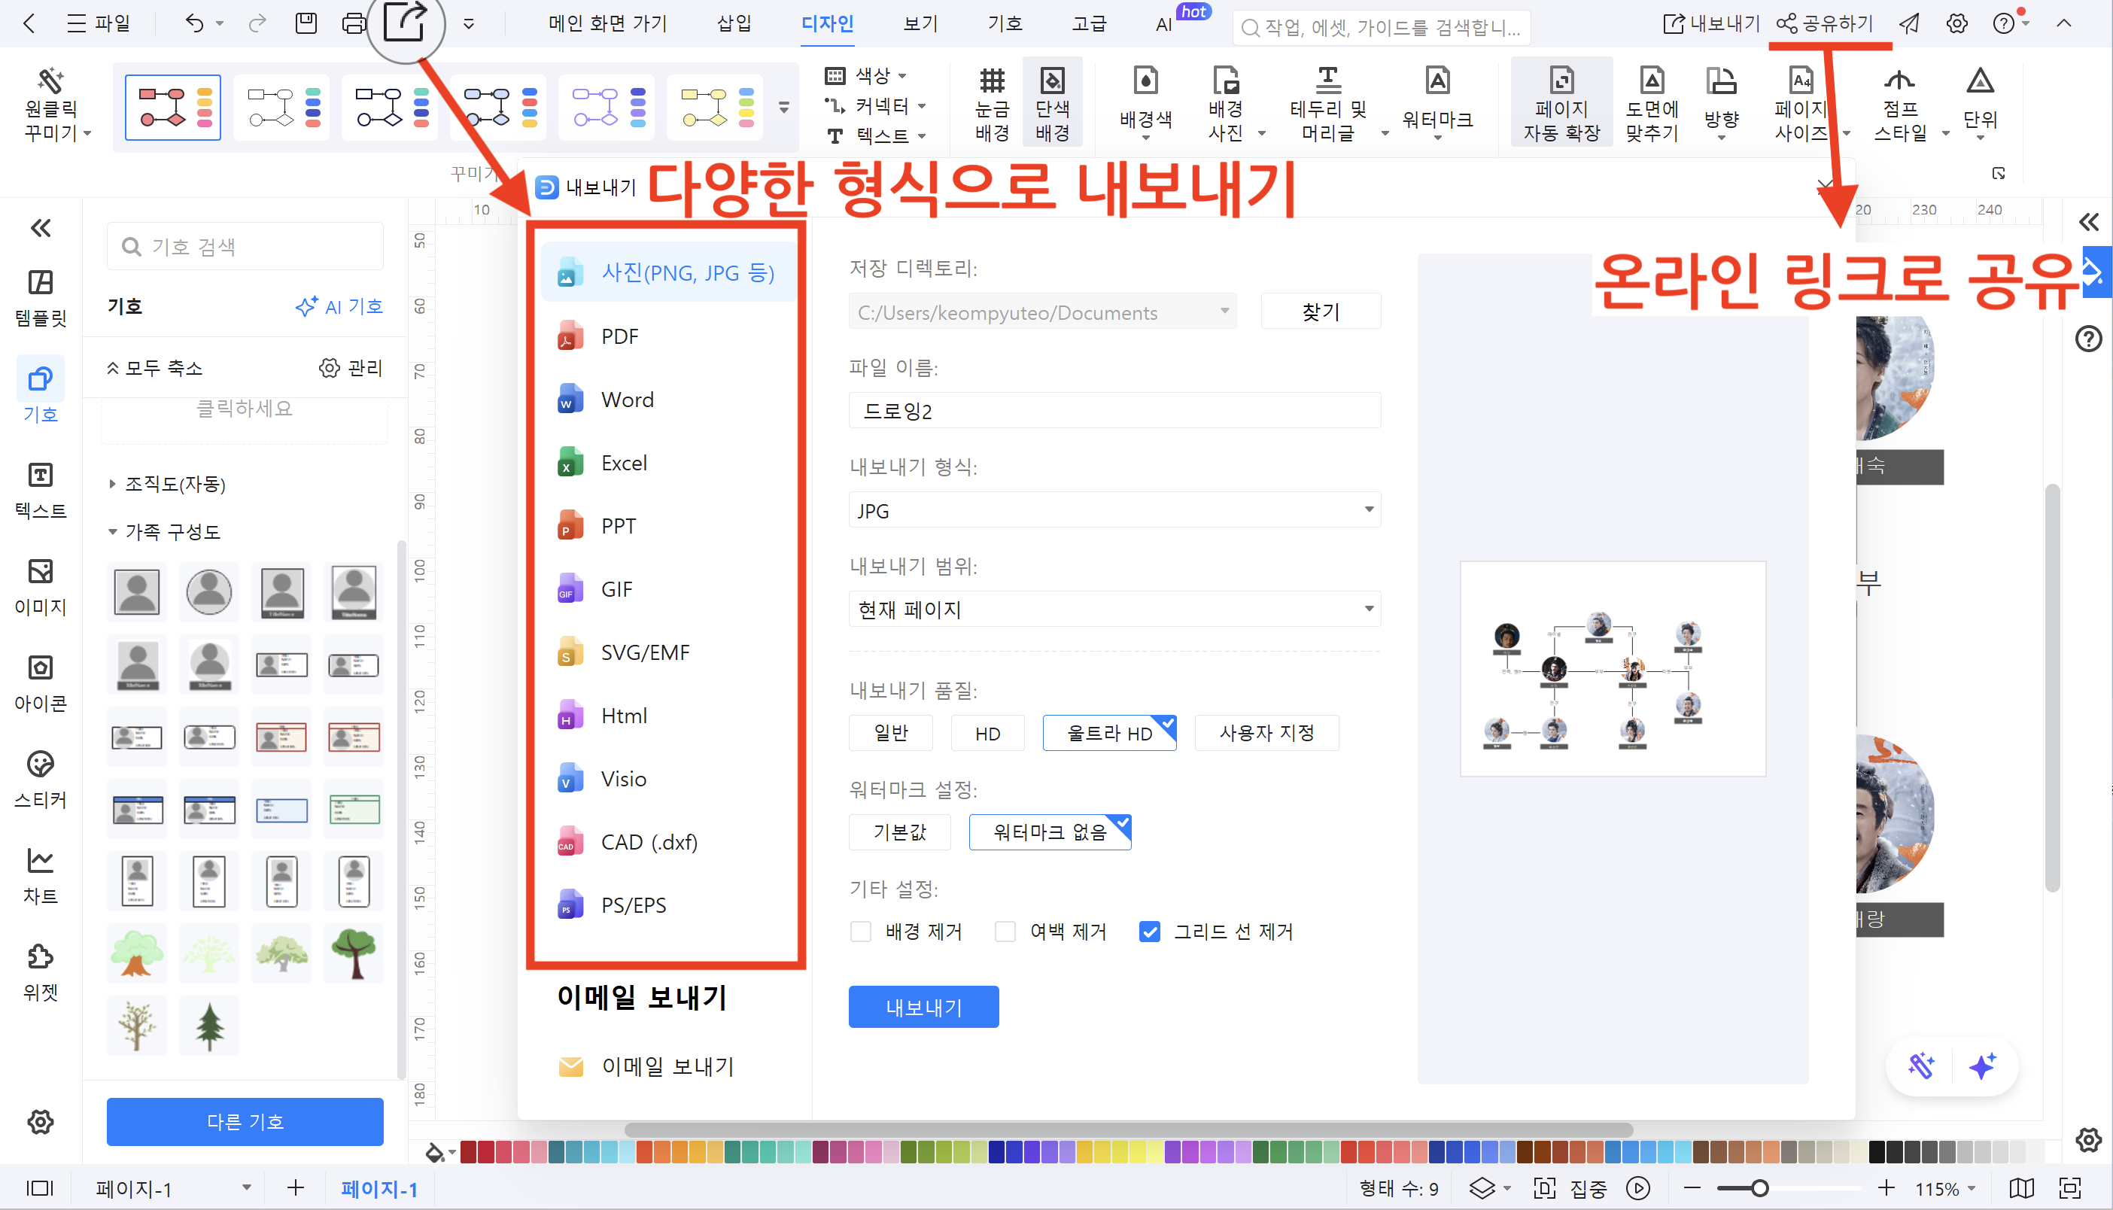Viewport: 2113px width, 1210px height.
Task: Check the remove margins (여백 제거) box
Action: [x=1005, y=932]
